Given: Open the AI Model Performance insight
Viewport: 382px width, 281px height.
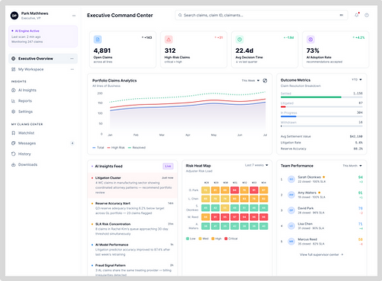Looking at the screenshot, I should point(132,250).
